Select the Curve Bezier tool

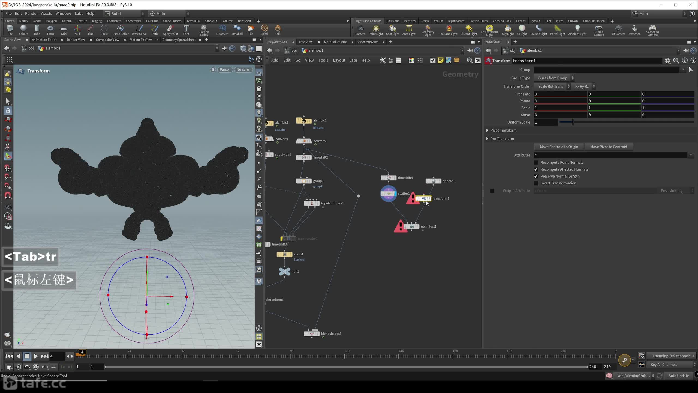click(120, 30)
